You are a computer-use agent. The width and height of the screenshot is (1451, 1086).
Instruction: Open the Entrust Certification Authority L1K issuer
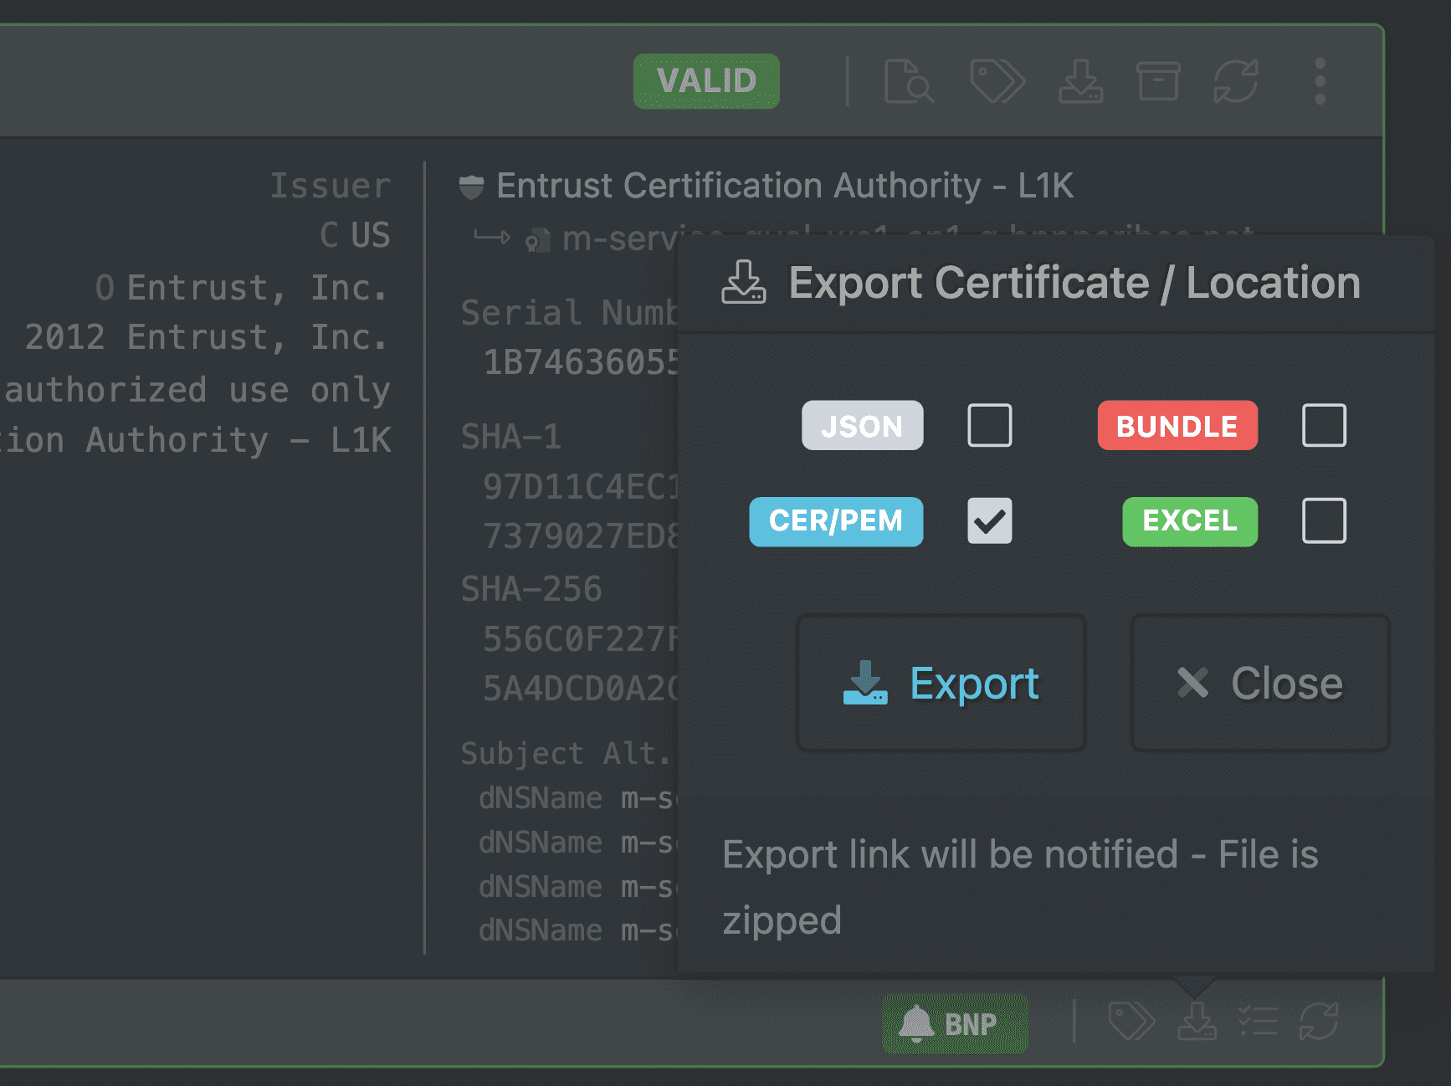tap(784, 186)
